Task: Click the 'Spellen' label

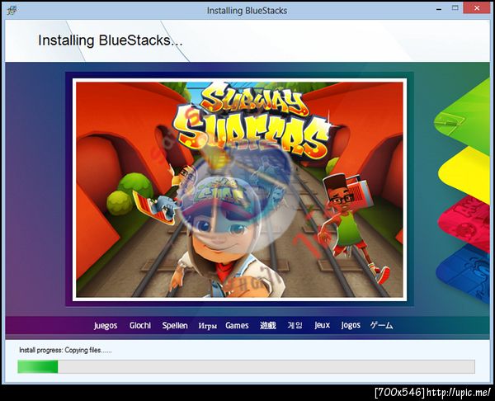Action: pos(175,326)
